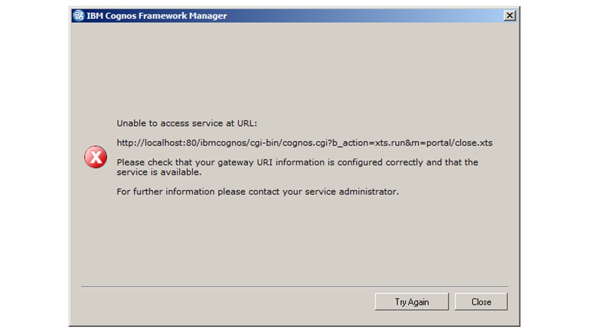This screenshot has height=331, width=589.
Task: Retry the connection with Try Again
Action: 412,302
